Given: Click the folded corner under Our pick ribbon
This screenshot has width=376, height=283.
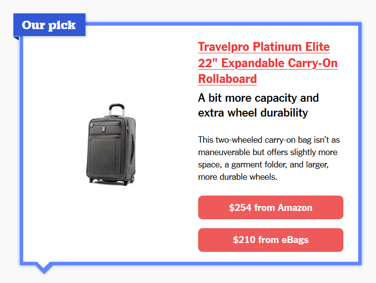Looking at the screenshot, I should click(x=16, y=38).
